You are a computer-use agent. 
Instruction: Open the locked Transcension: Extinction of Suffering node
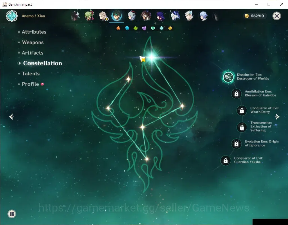click(242, 127)
